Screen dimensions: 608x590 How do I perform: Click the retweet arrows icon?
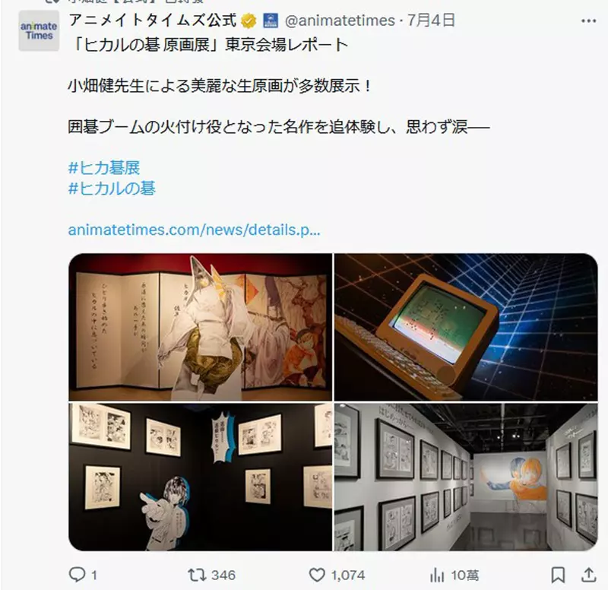pyautogui.click(x=196, y=575)
